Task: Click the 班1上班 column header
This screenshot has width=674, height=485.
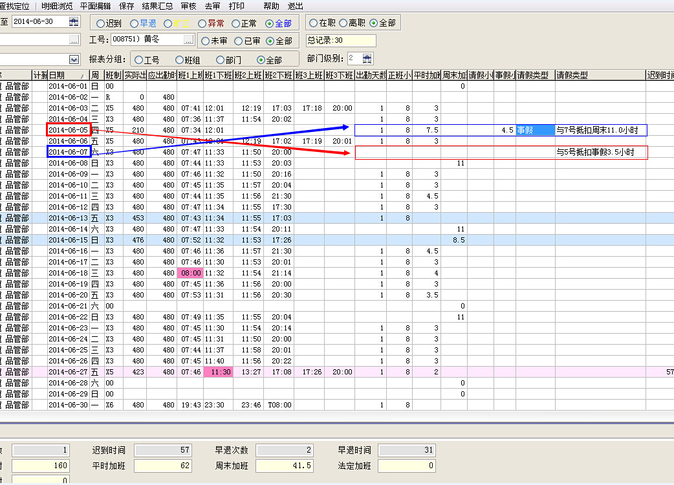Action: coord(190,75)
